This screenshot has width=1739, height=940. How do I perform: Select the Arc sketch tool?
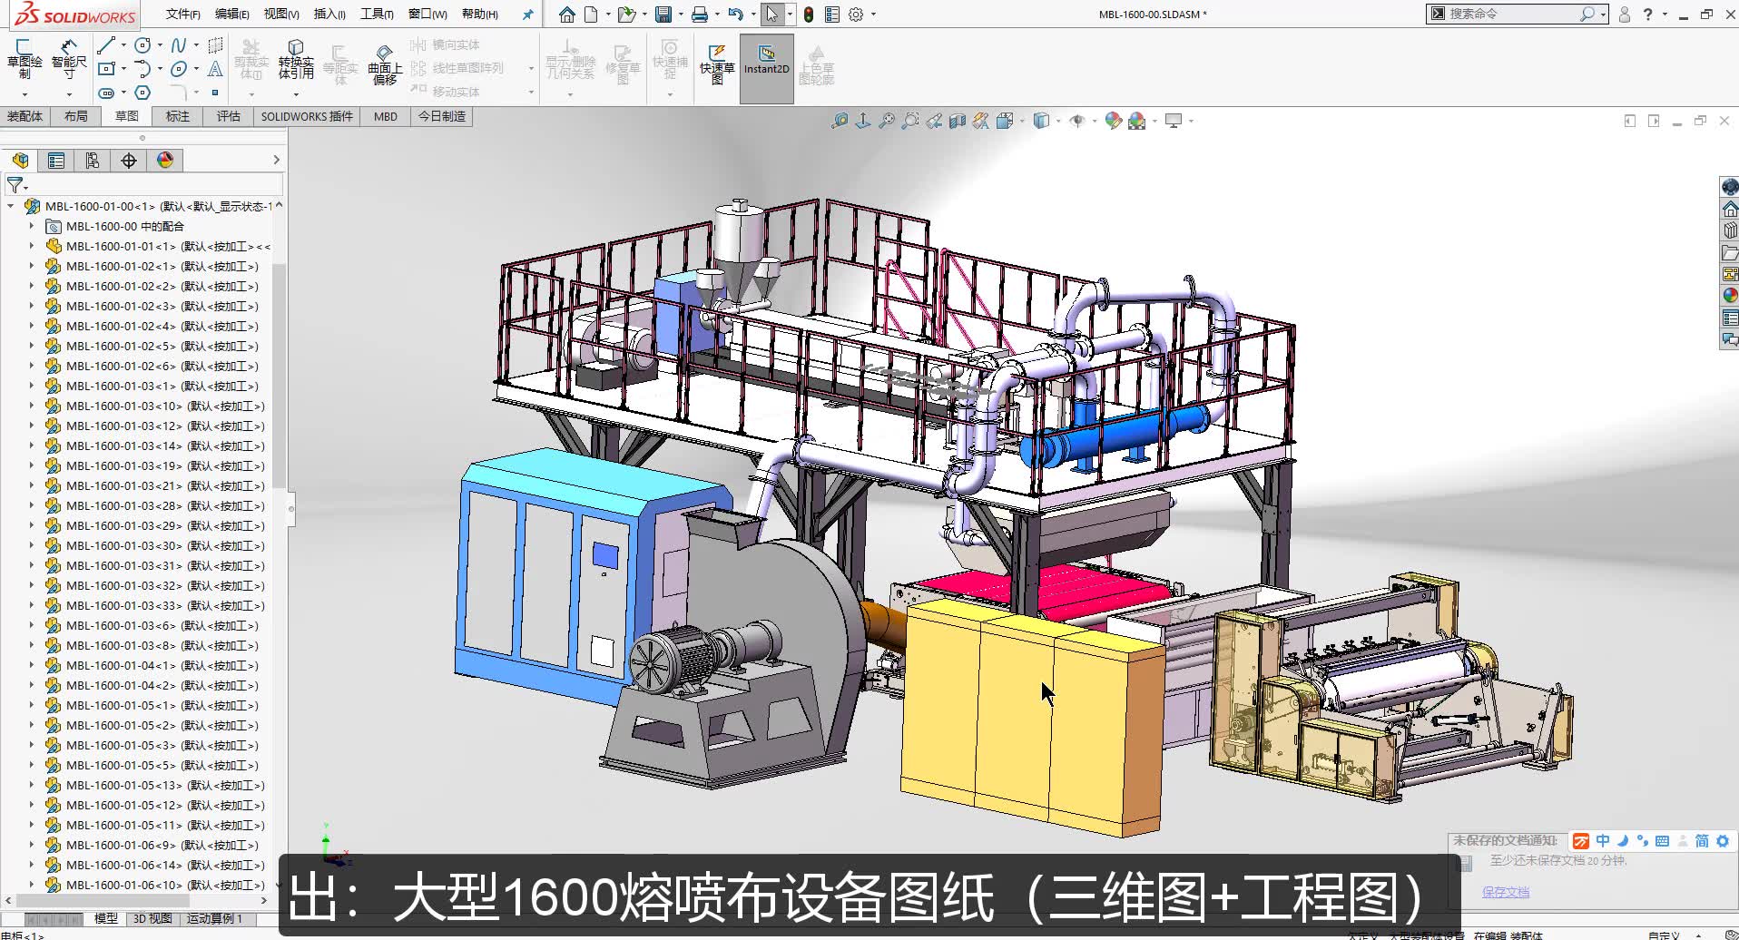[142, 69]
